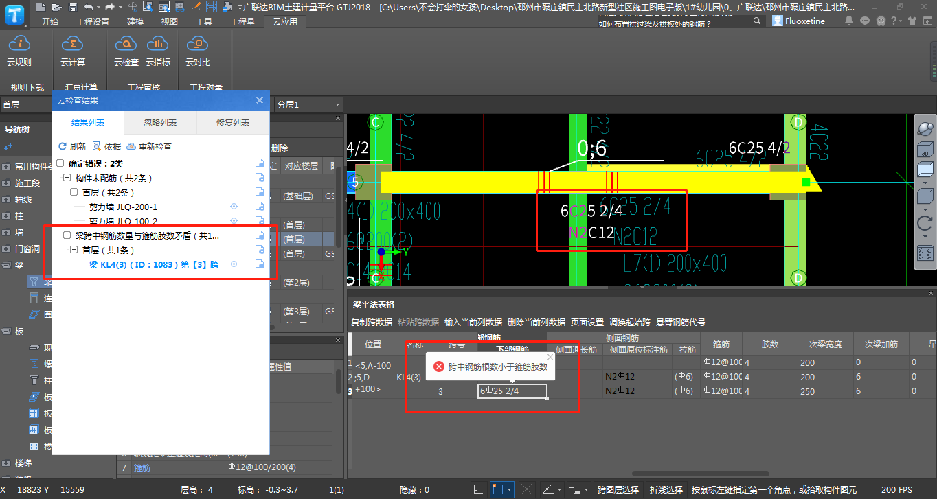Click the help search box in title bar
Viewport: 937px width, 499px height.
click(x=681, y=21)
